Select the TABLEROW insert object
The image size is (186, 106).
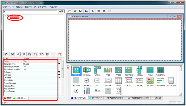pos(160,71)
